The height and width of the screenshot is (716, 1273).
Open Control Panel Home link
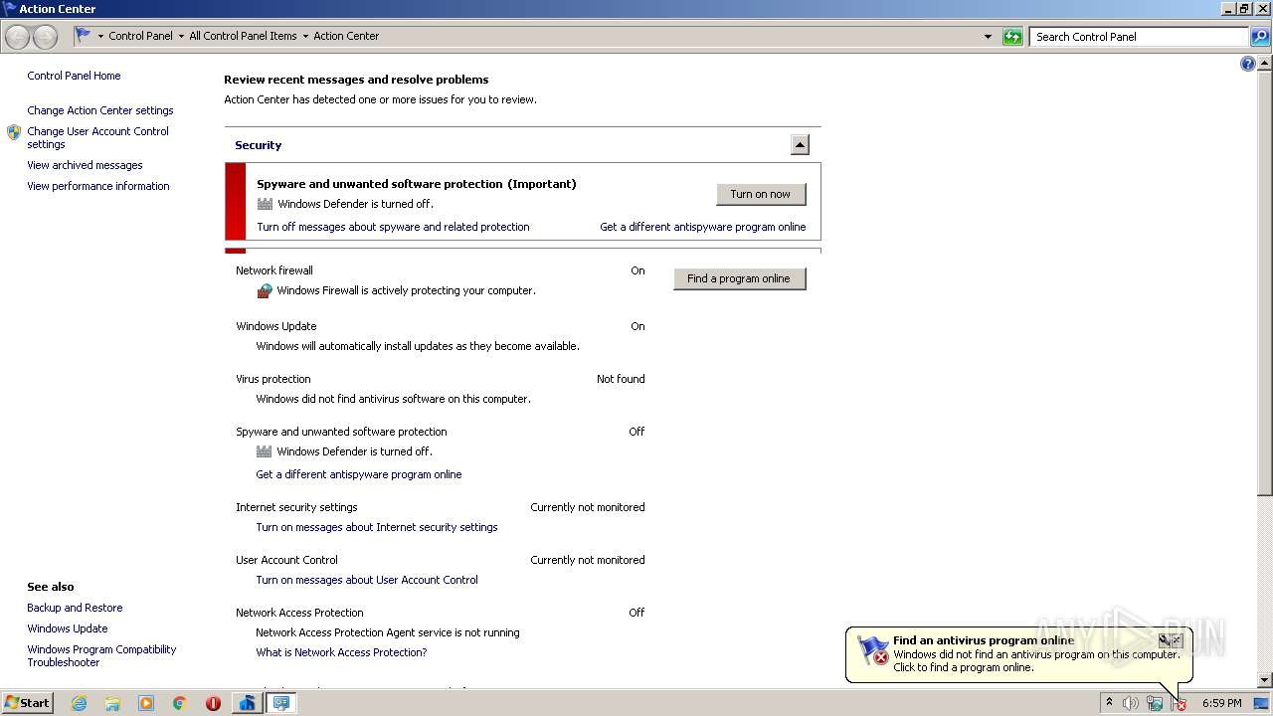coord(74,76)
